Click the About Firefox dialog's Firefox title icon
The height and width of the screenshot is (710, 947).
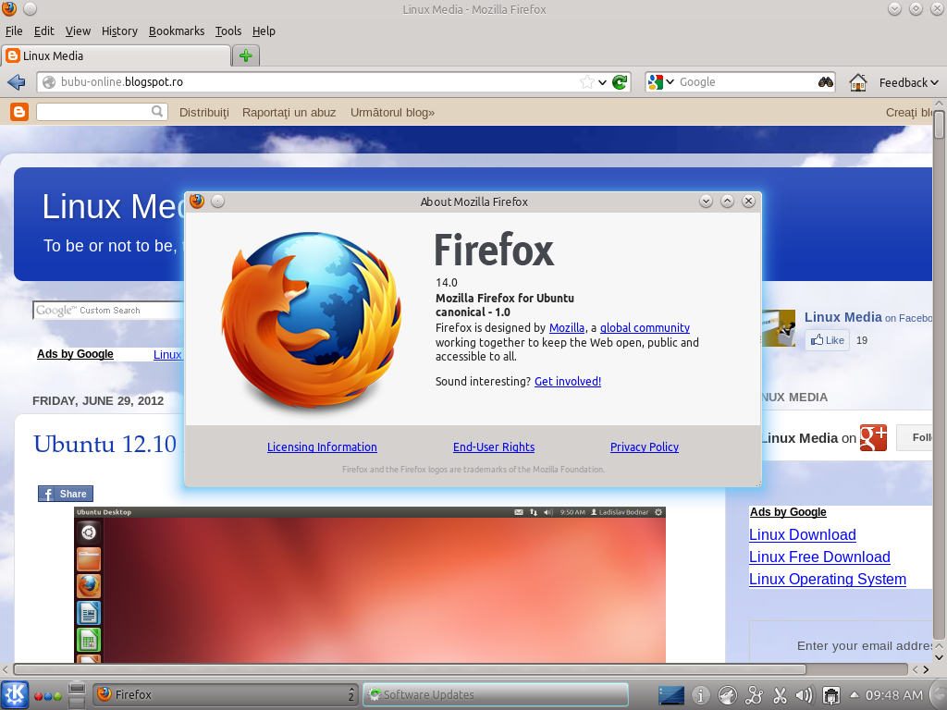coord(197,201)
